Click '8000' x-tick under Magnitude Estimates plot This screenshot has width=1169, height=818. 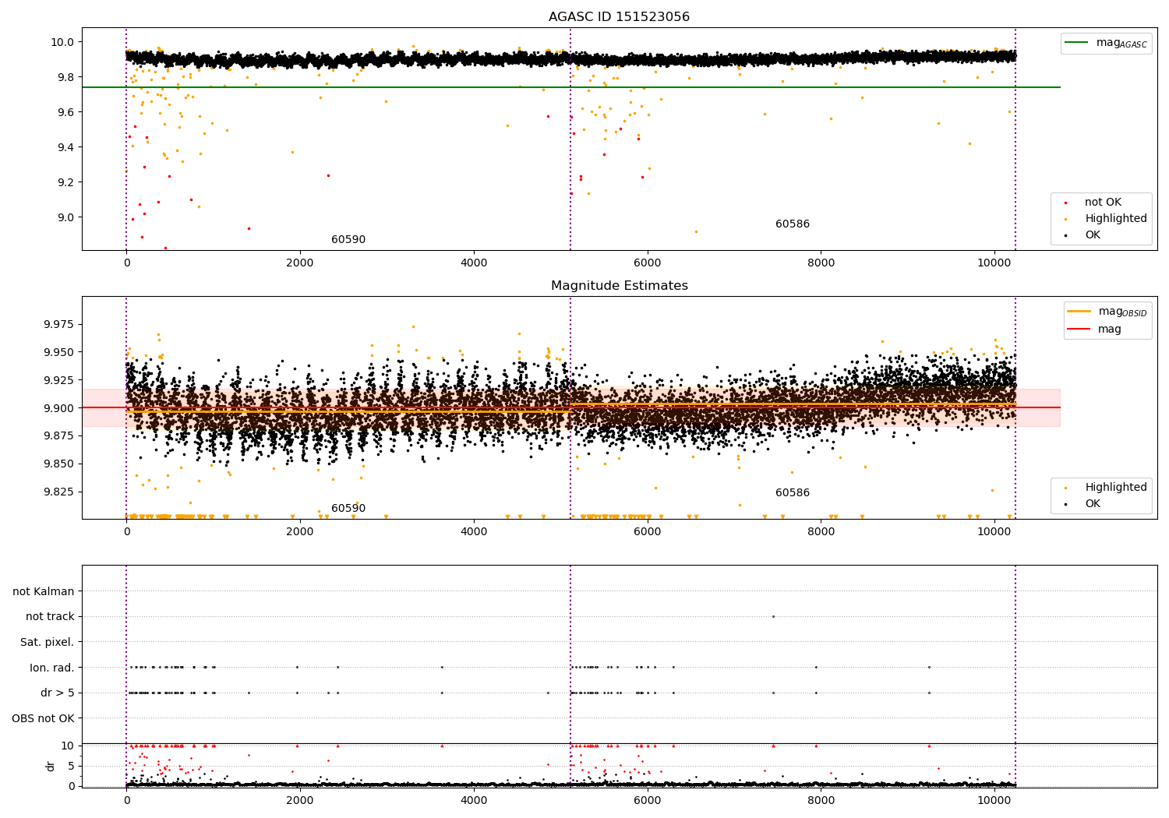tap(821, 531)
